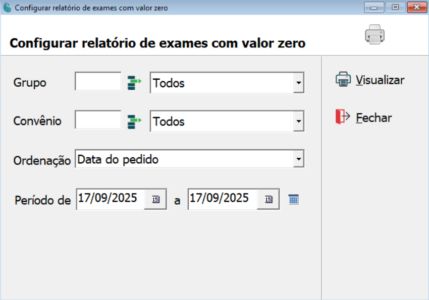This screenshot has height=300, width=429.
Task: Click the Visualizar button
Action: click(381, 80)
